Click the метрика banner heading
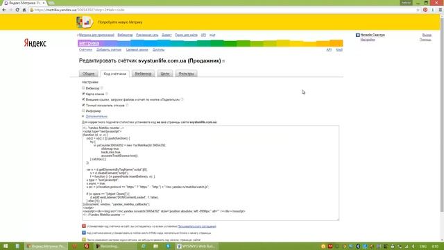 tap(89, 43)
